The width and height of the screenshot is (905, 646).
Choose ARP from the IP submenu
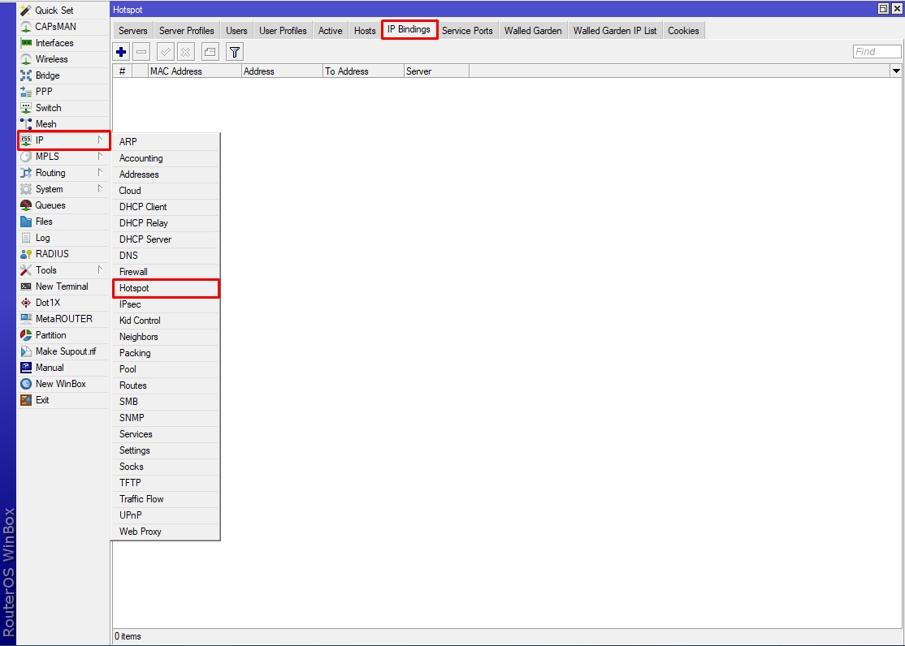[165, 142]
